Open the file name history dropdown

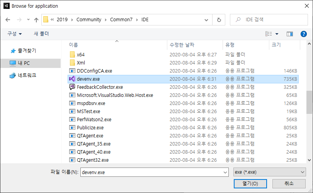(x=225, y=172)
